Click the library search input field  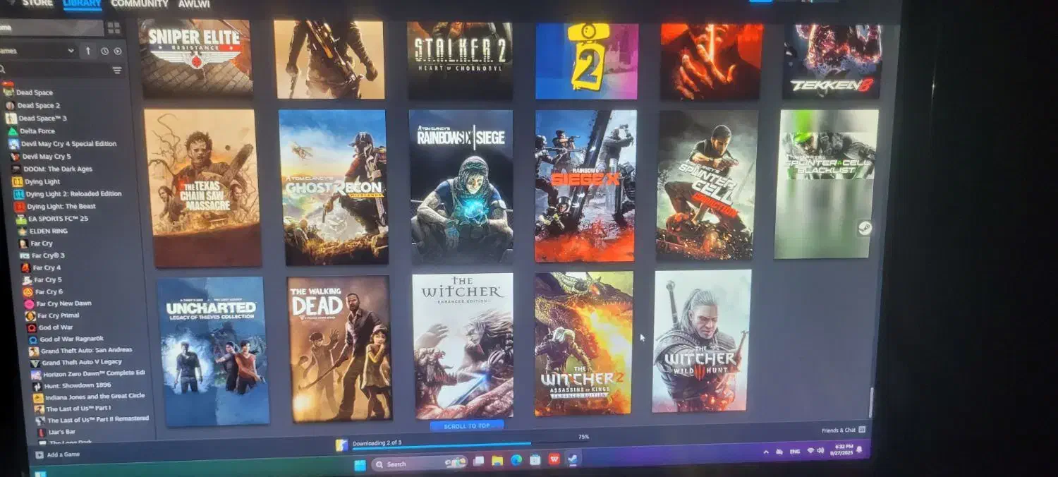56,70
